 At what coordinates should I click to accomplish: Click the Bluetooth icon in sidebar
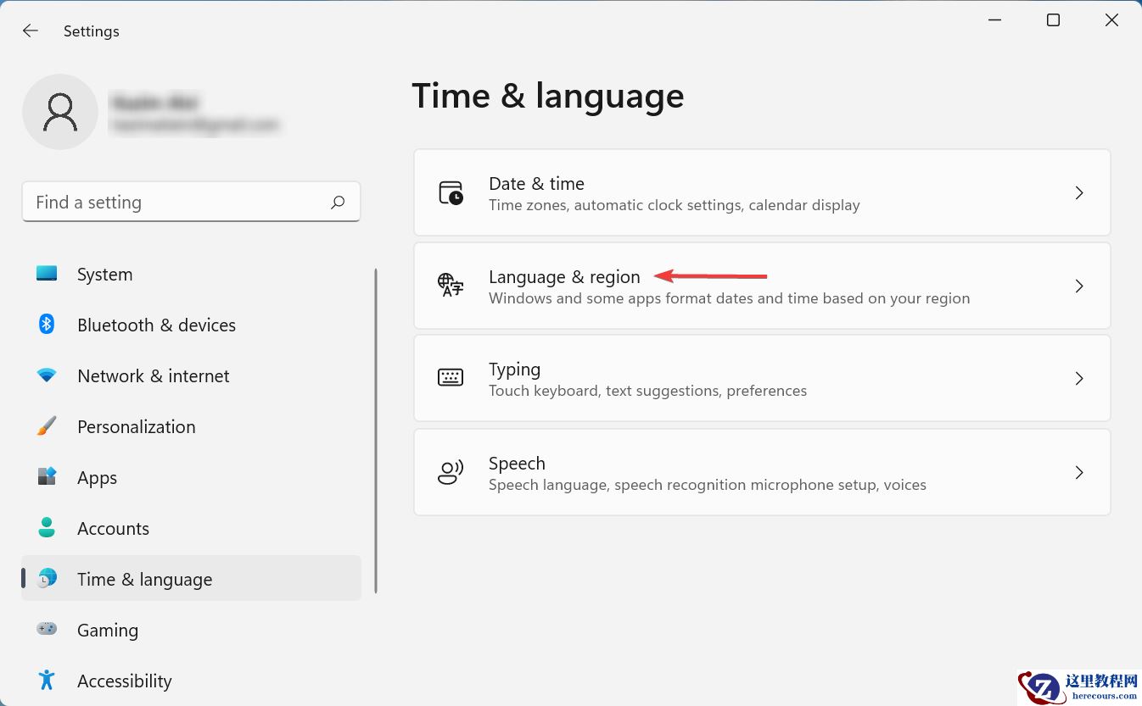47,325
